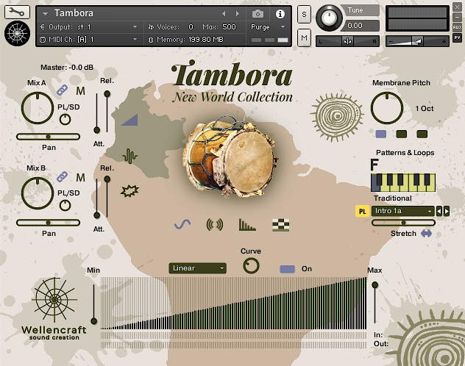This screenshot has width=465, height=366.
Task: Click the Mix A Pan slider
Action: [x=48, y=137]
